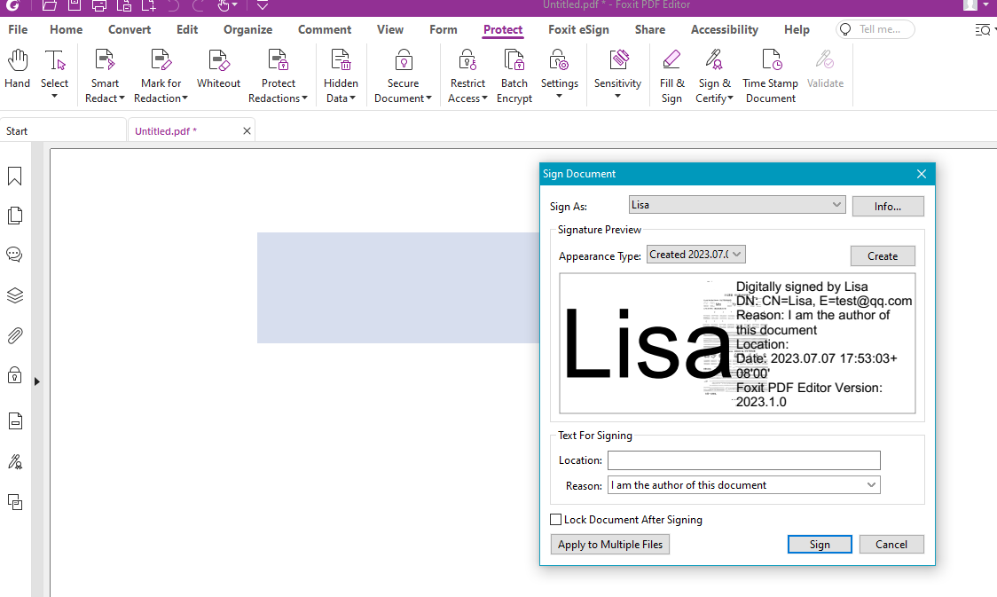The height and width of the screenshot is (597, 997).
Task: Switch to the Convert tab
Action: point(130,30)
